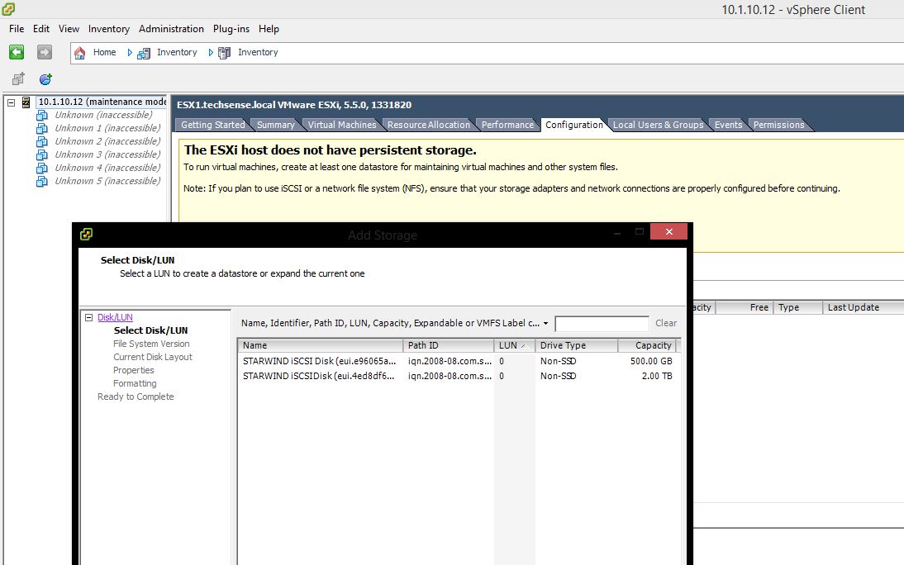Click the first Inventory breadcrumb icon
904x565 pixels.
coord(144,53)
